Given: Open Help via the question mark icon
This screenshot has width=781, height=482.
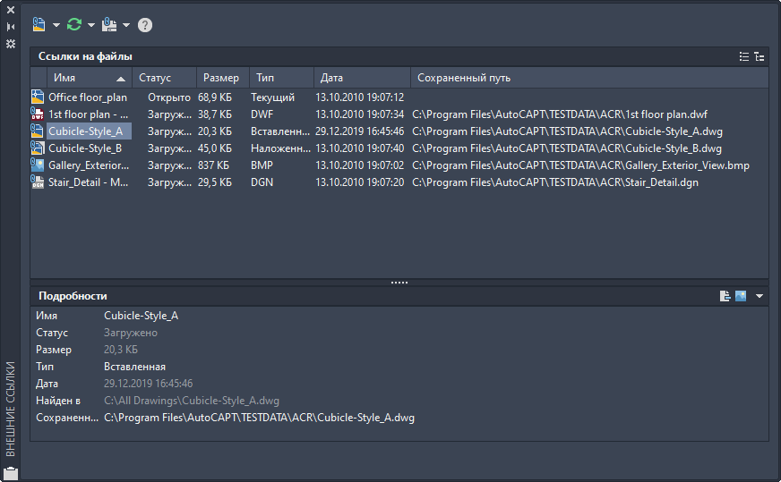Looking at the screenshot, I should [x=145, y=25].
